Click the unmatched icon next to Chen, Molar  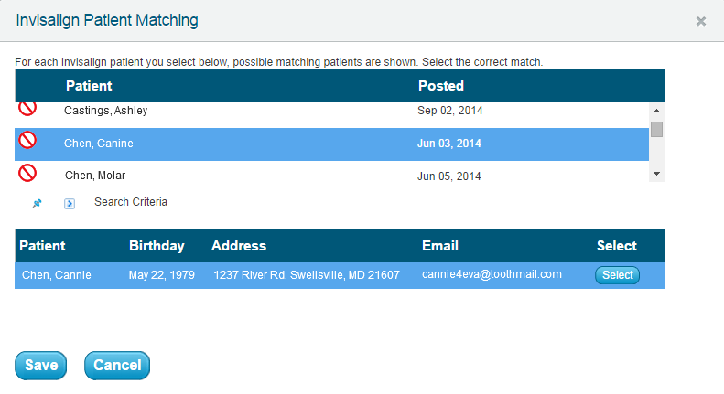(x=27, y=173)
